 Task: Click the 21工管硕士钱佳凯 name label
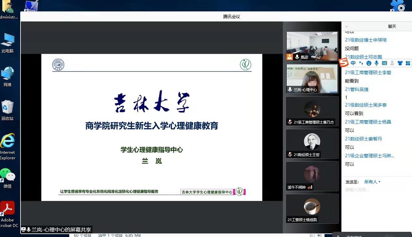tap(302, 220)
